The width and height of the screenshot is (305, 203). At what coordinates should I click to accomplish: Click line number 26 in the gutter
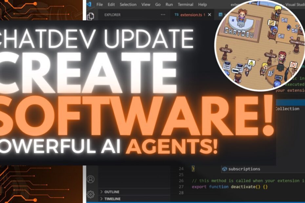[181, 181]
